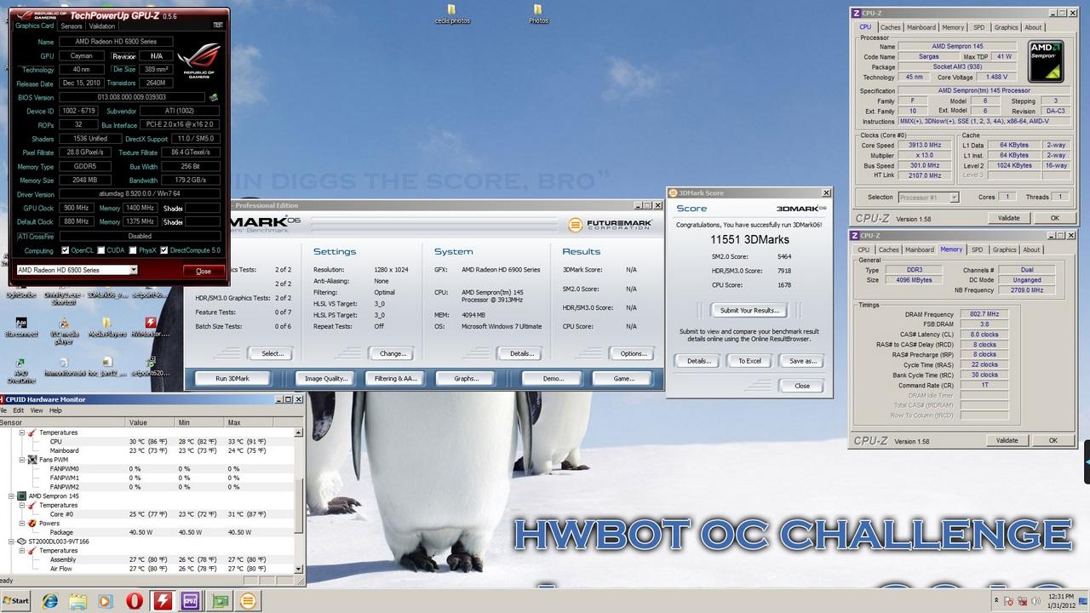Click scrollbar down arrow in Hardware Monitor

click(299, 569)
